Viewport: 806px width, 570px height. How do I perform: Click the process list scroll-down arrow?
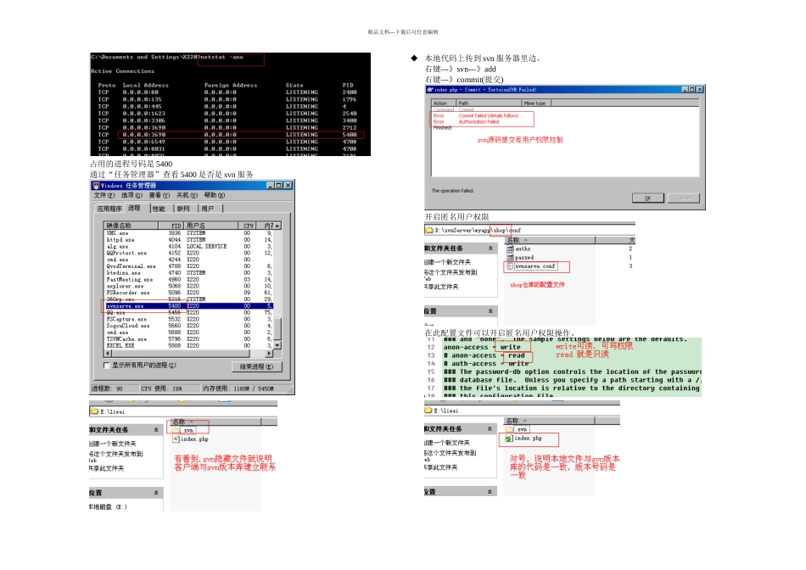[x=277, y=345]
